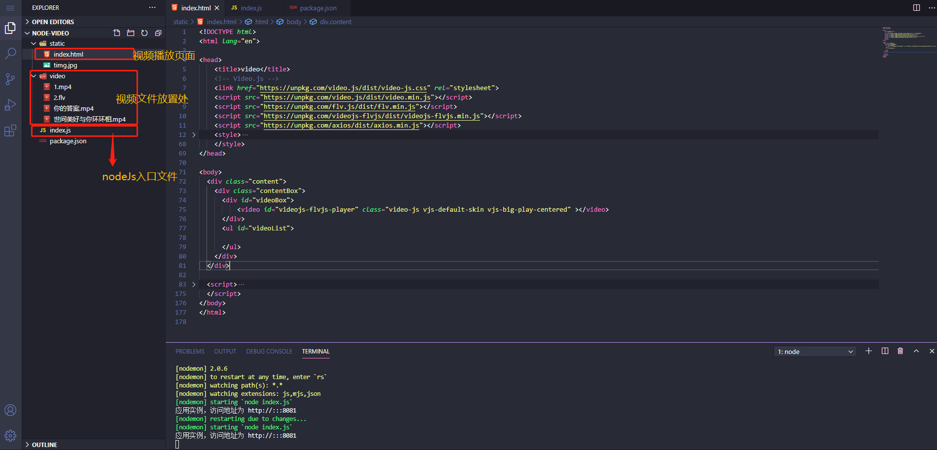The height and width of the screenshot is (450, 937).
Task: Open the PROBLEMS panel tab
Action: click(x=190, y=352)
